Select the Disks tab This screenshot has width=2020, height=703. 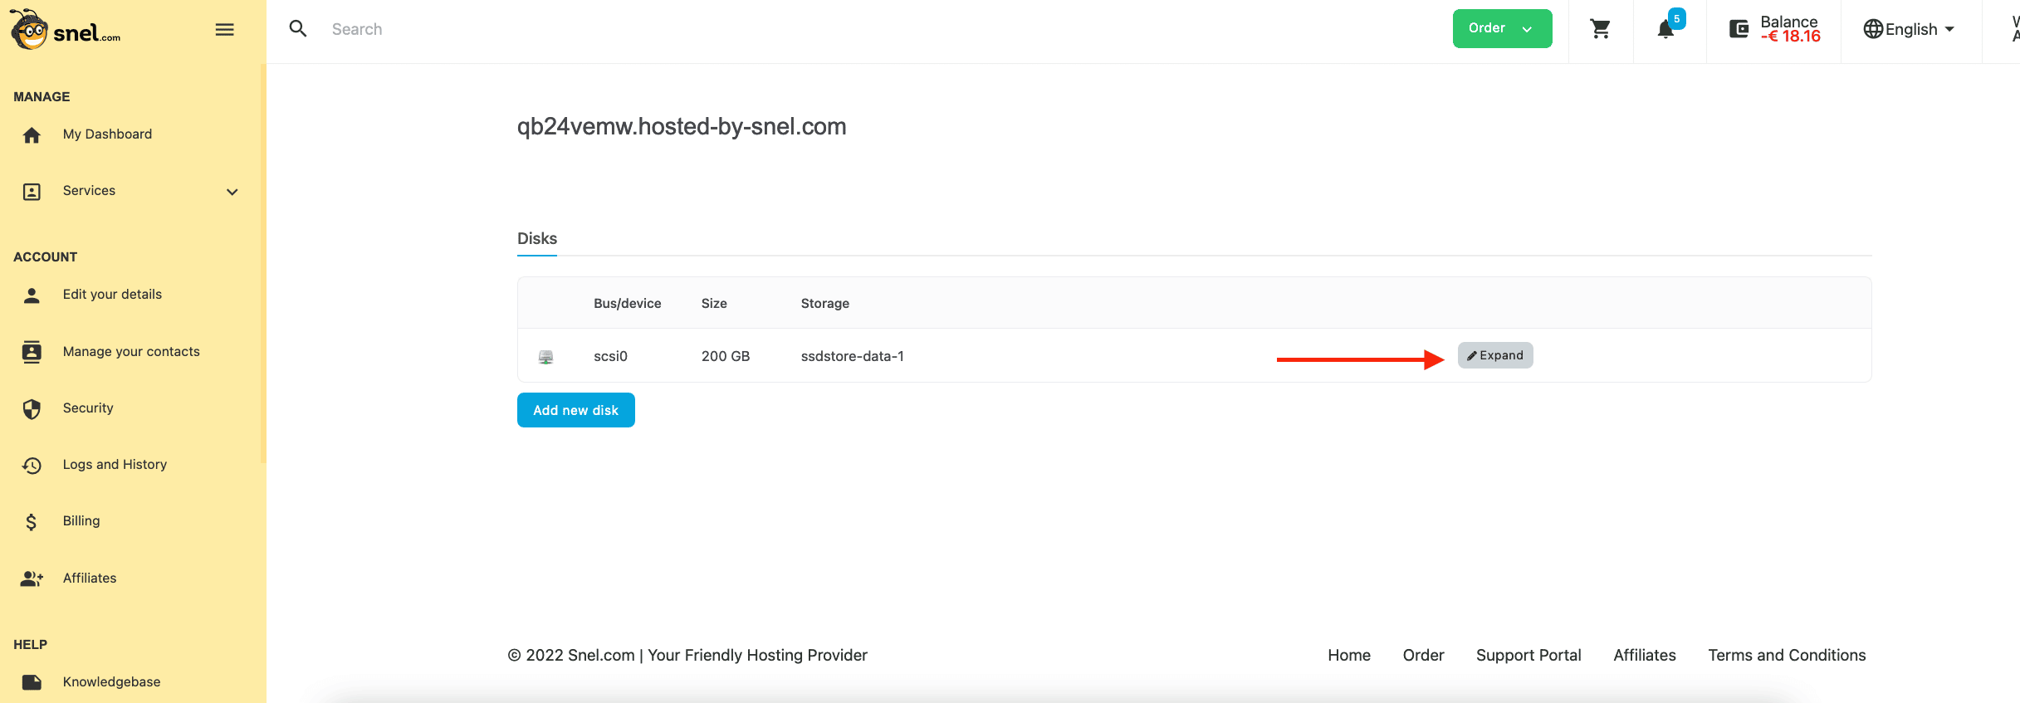click(x=537, y=239)
